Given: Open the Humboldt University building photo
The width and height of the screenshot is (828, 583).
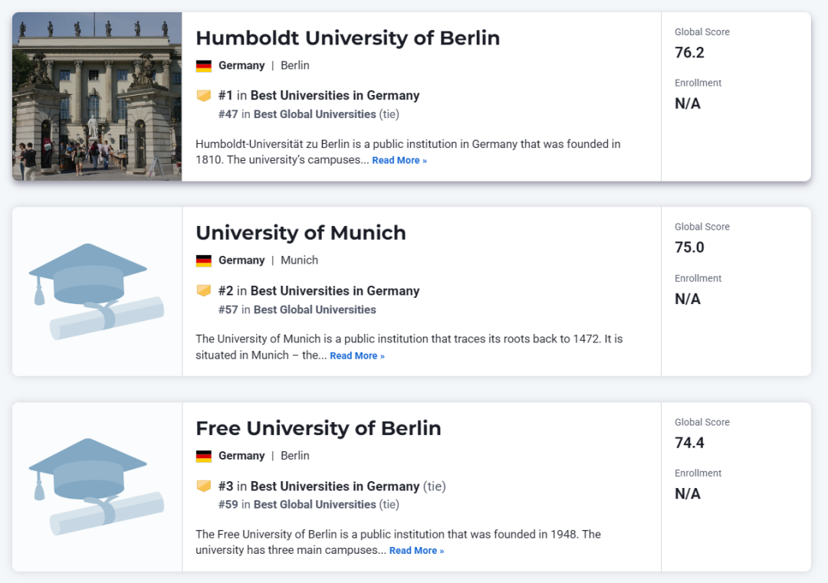Looking at the screenshot, I should [x=97, y=97].
